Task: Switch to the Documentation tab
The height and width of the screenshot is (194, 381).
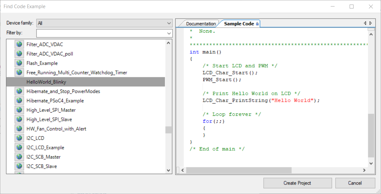Action: [x=201, y=23]
